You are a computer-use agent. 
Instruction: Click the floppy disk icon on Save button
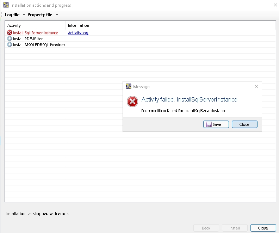pyautogui.click(x=209, y=124)
